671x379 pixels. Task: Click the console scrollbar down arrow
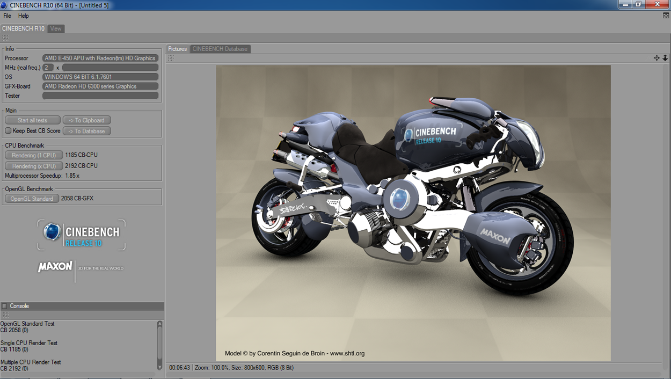point(159,367)
